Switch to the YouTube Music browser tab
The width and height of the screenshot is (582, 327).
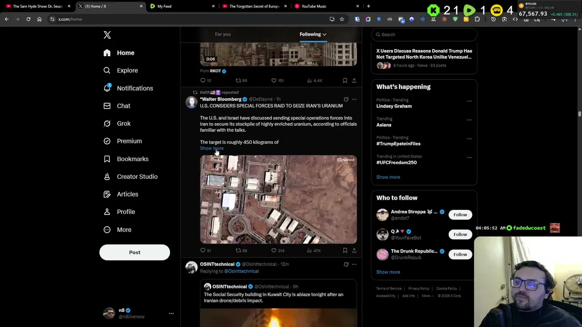[x=326, y=6]
